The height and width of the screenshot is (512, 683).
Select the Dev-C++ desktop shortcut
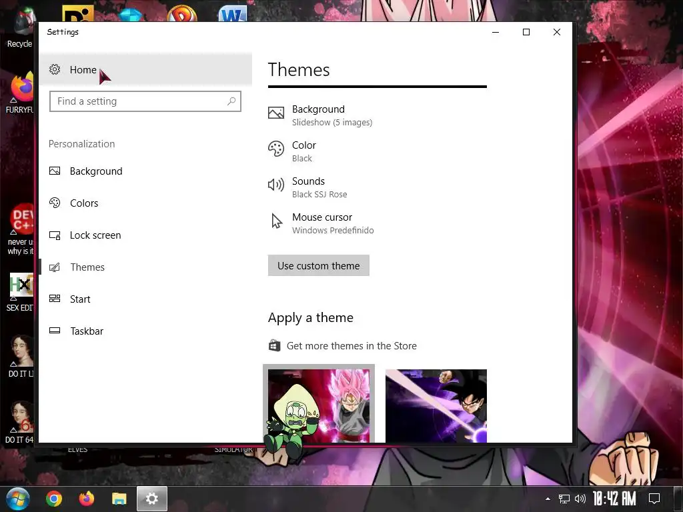(x=20, y=229)
